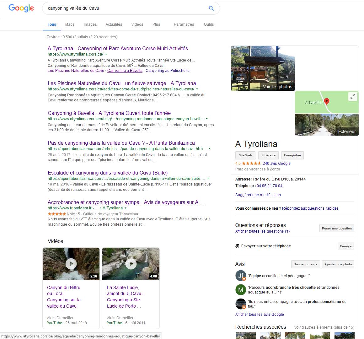Click 'Environ 13 500 résultats' text
This screenshot has height=339, width=364.
pyautogui.click(x=82, y=37)
